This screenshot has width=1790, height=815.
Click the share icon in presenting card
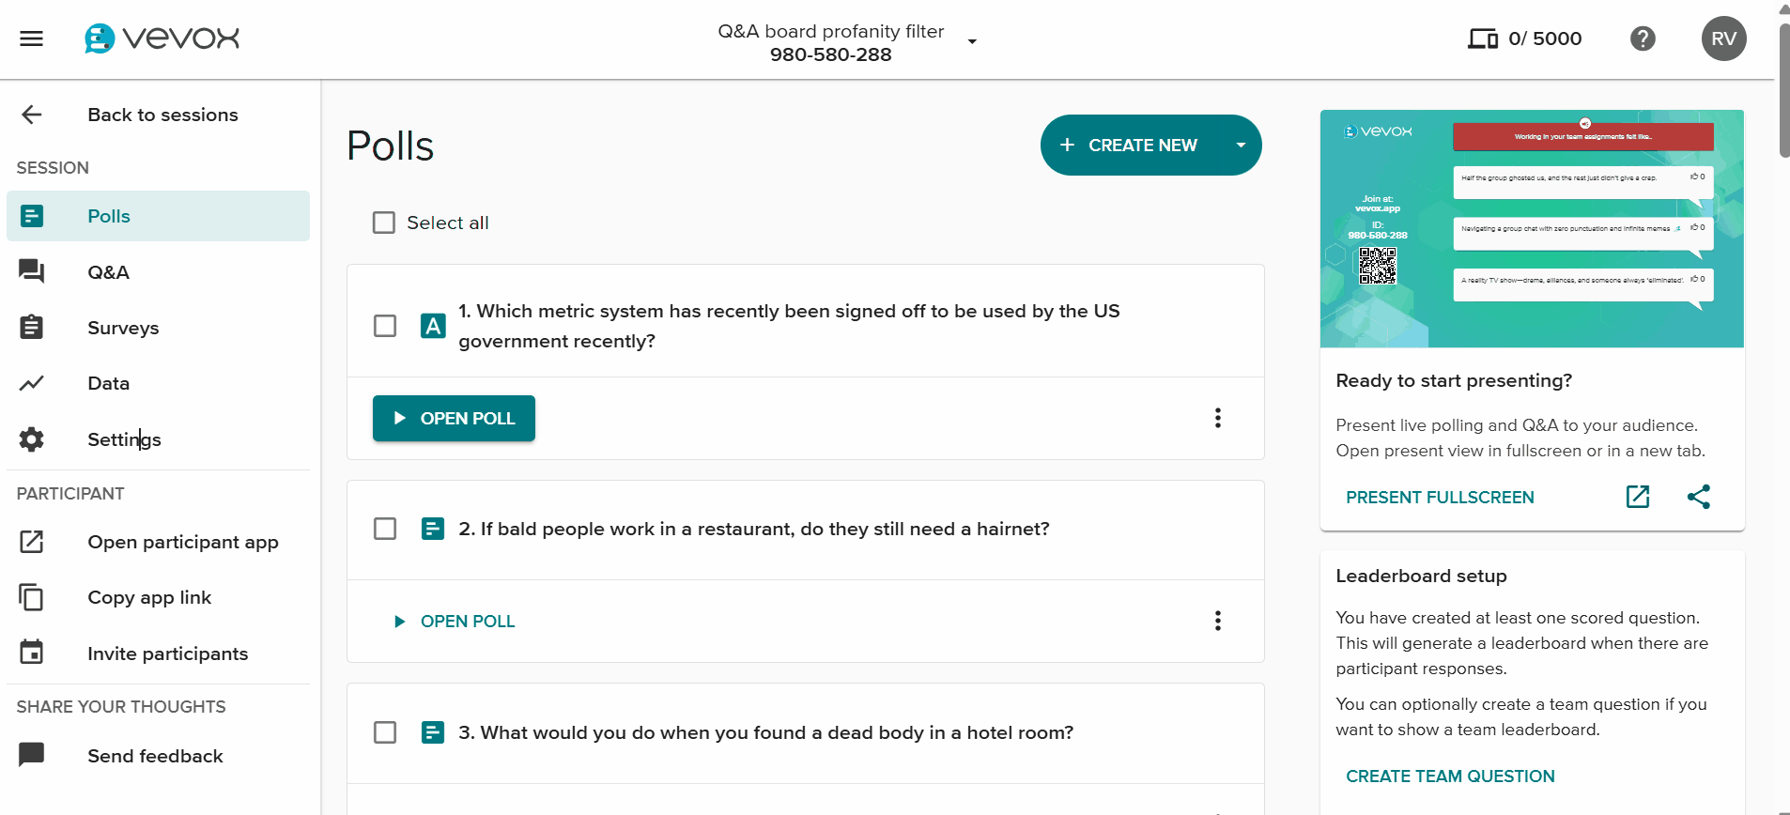(x=1698, y=497)
